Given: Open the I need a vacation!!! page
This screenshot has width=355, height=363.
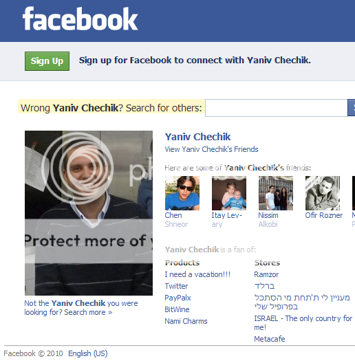Looking at the screenshot, I should click(197, 274).
